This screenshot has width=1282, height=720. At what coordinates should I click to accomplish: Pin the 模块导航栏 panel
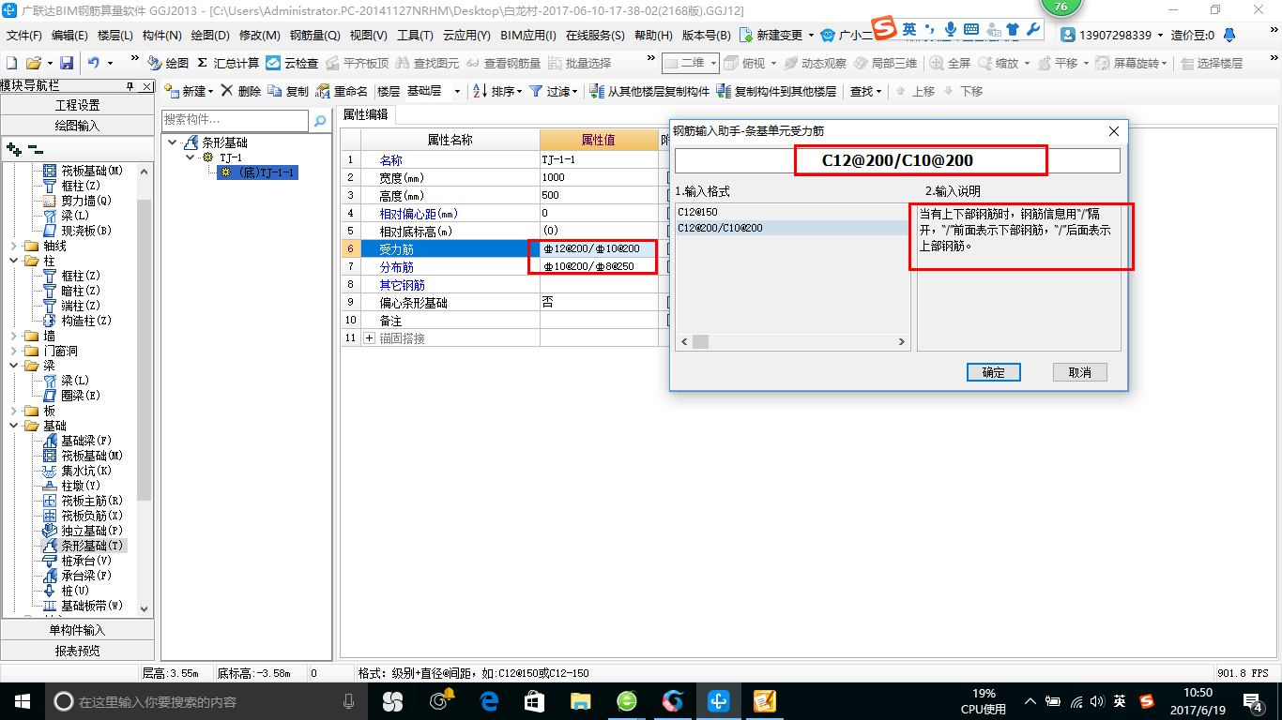(x=130, y=86)
